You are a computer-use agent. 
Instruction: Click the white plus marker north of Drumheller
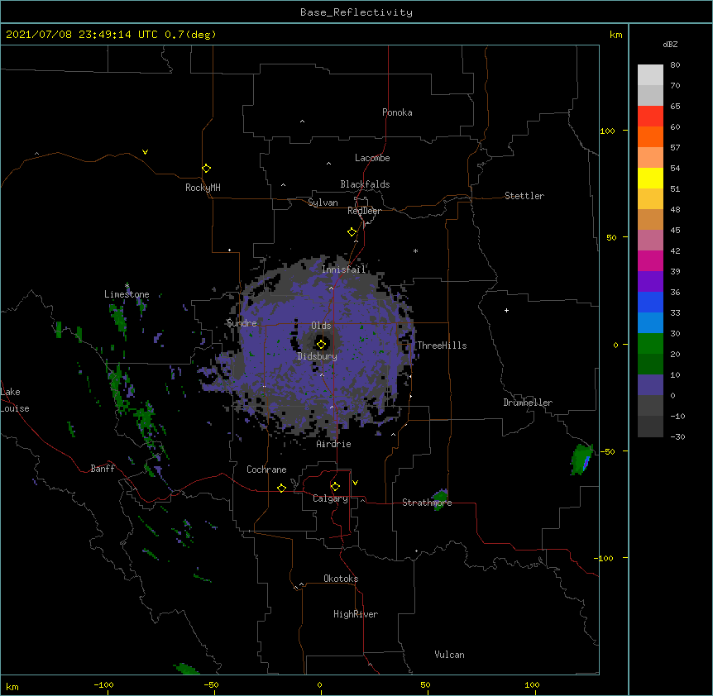506,310
